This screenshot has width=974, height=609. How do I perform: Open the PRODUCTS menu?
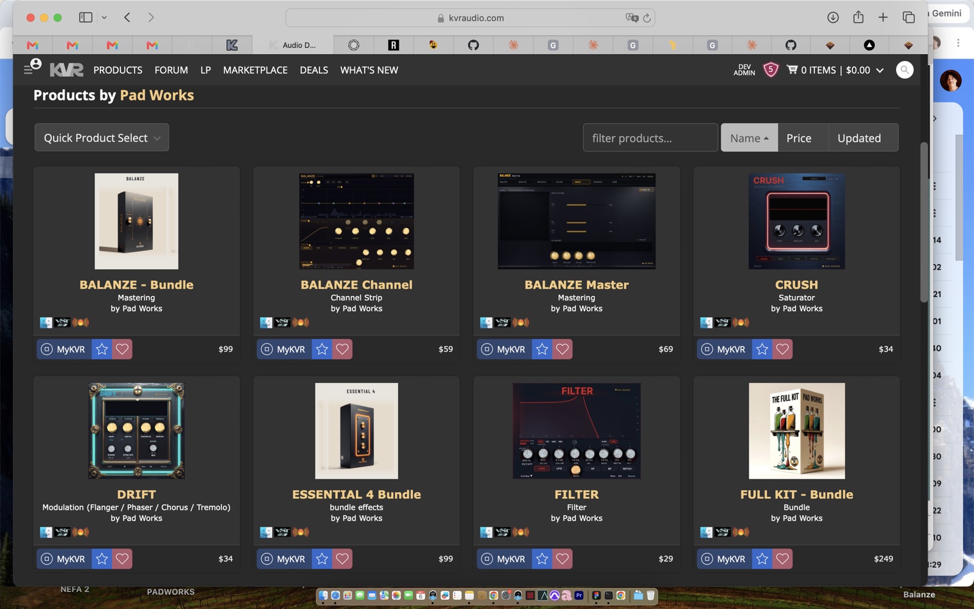click(x=118, y=70)
